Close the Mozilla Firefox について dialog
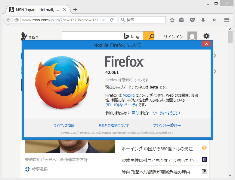Image resolution: width=235 pixels, height=180 pixels. coord(206,43)
